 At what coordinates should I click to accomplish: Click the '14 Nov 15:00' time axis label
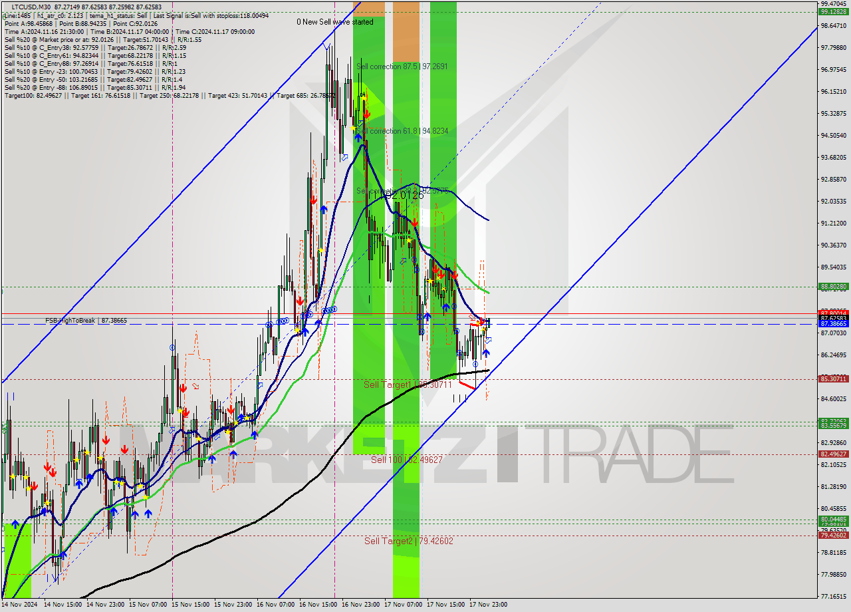point(62,605)
